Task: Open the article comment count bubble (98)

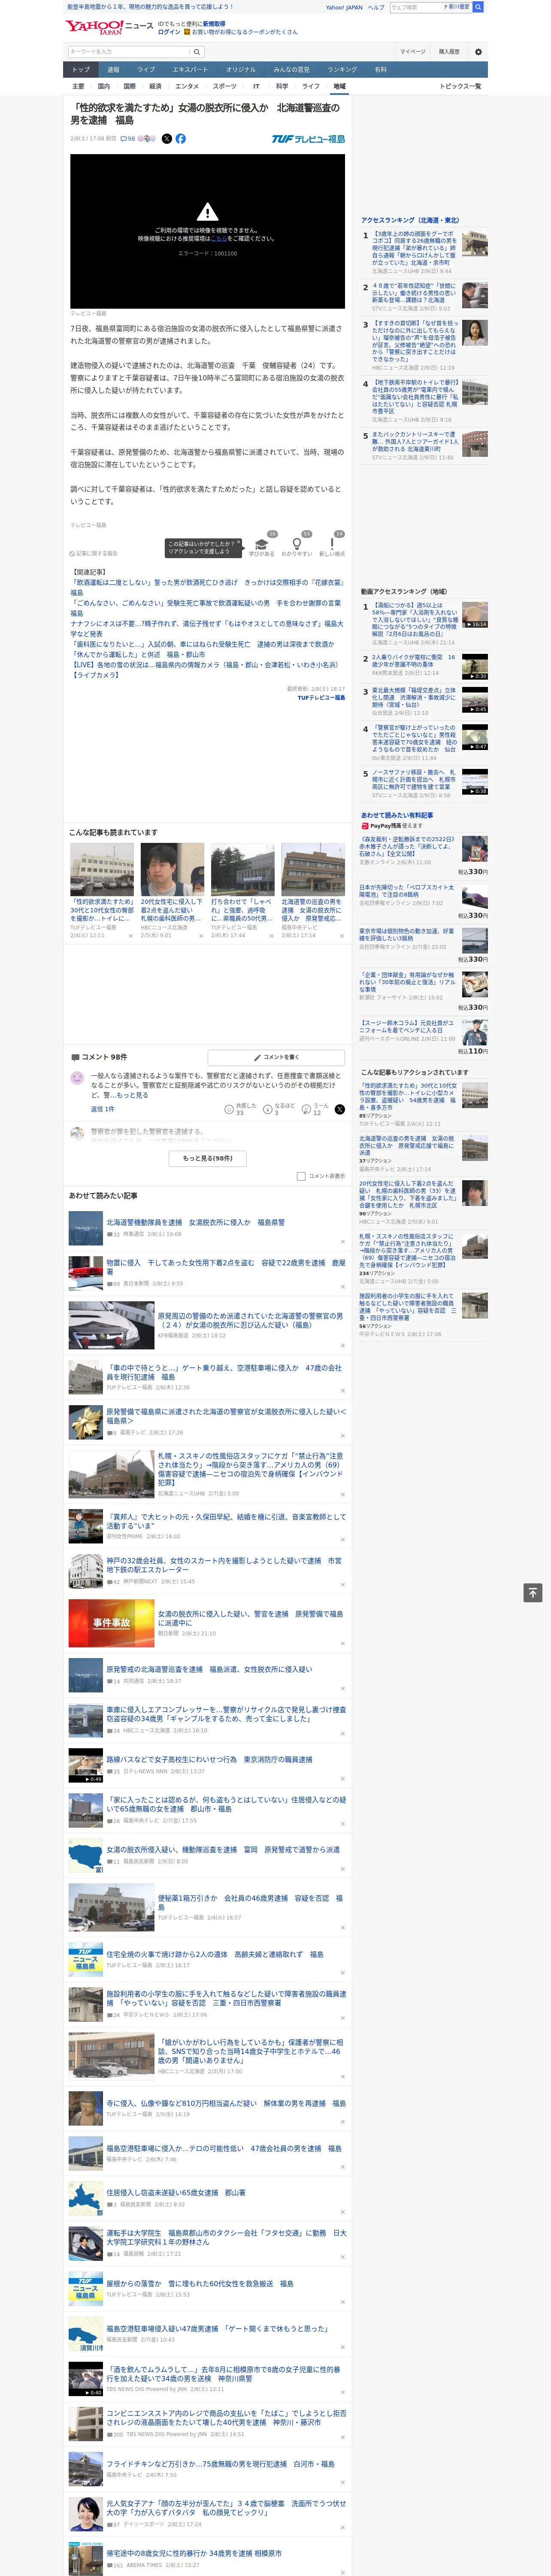Action: [128, 139]
